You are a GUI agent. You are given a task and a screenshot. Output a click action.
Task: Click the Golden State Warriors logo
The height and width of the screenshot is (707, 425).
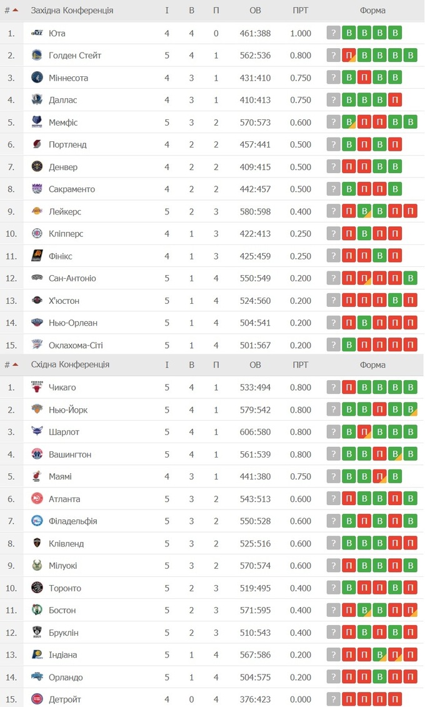coord(37,56)
